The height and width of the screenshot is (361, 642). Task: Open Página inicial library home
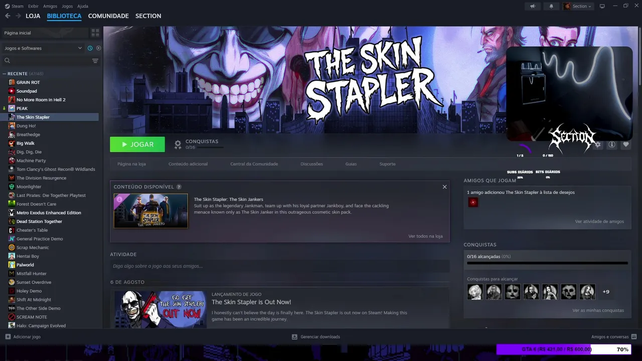coord(45,33)
